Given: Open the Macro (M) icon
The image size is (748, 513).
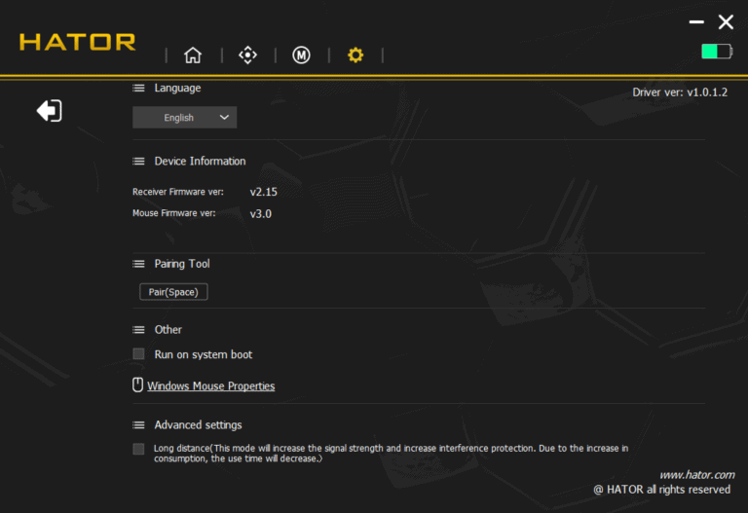Looking at the screenshot, I should (x=301, y=55).
